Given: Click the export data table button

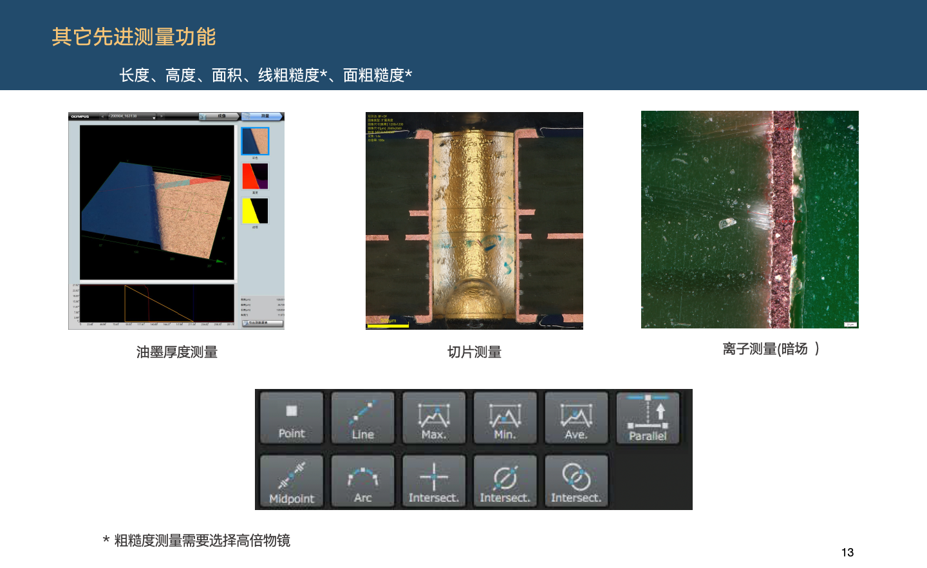Looking at the screenshot, I should coord(262,323).
